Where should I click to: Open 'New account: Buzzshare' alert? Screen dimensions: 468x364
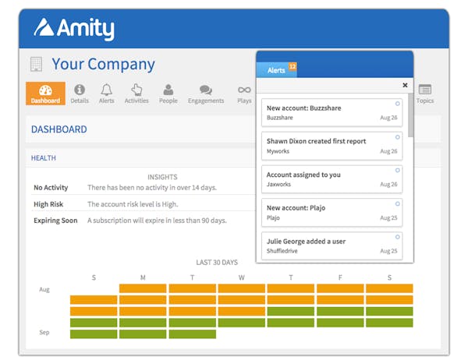coord(332,113)
